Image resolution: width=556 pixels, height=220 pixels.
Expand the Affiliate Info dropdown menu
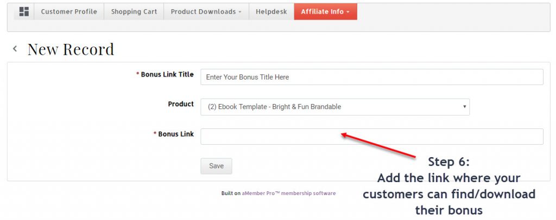pyautogui.click(x=326, y=12)
